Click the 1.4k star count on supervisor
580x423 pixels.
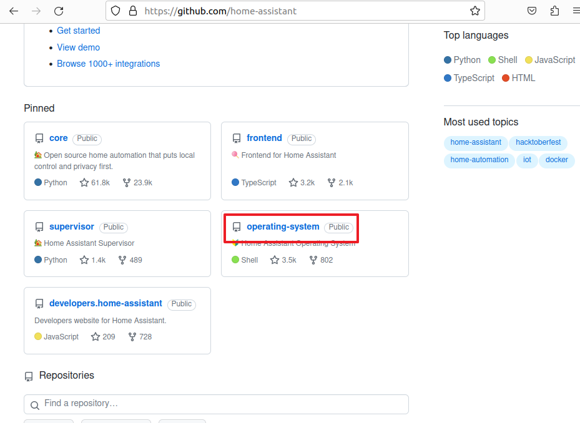(x=99, y=260)
